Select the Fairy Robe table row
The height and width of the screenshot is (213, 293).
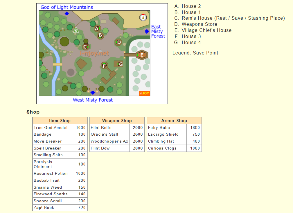tap(174, 128)
